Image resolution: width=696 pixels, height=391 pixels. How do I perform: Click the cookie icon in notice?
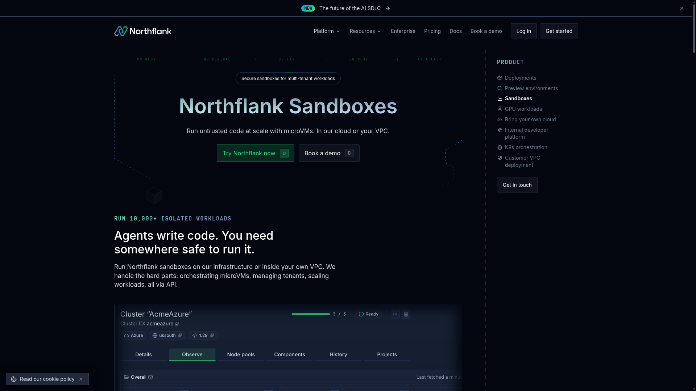14,379
